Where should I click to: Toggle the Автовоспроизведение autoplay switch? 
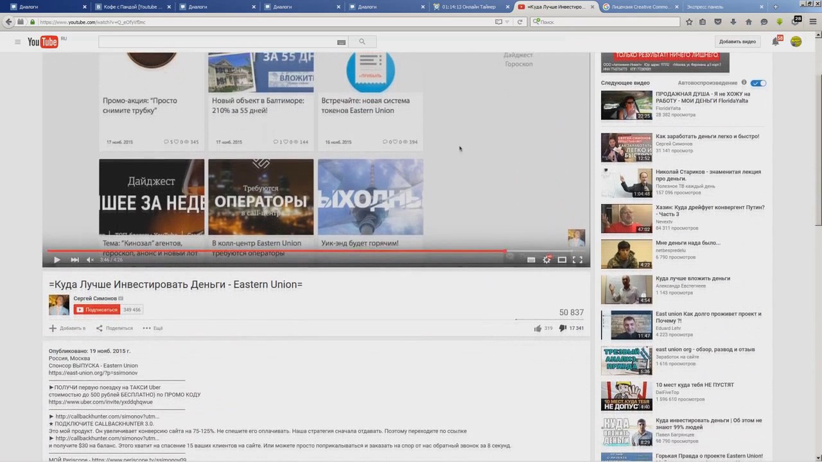[758, 83]
